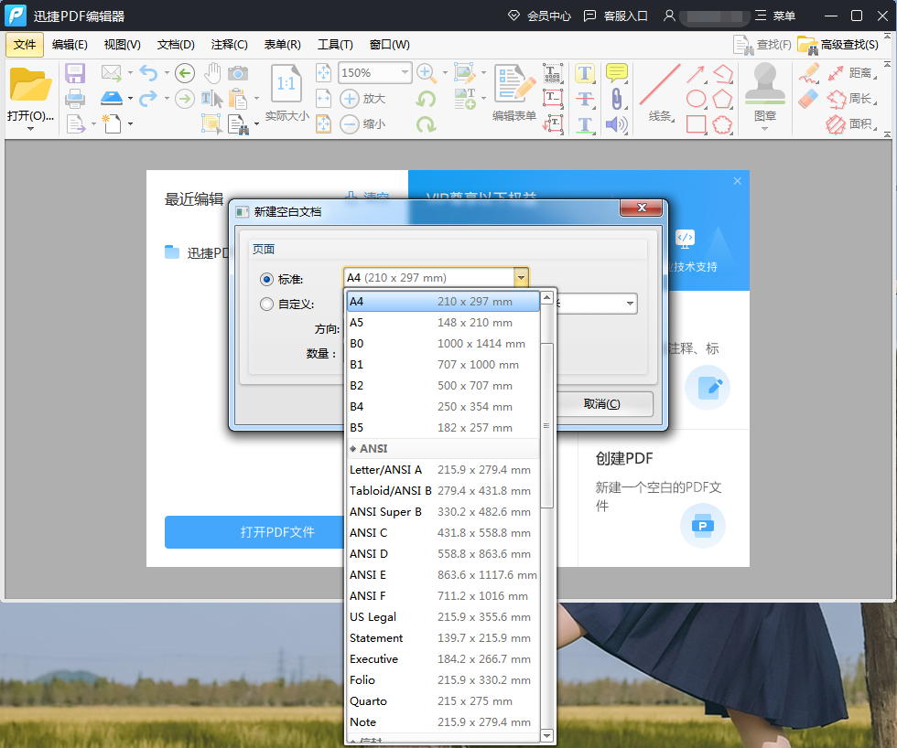Click the list scroll down arrow
Viewport: 897px width, 748px height.
click(546, 735)
